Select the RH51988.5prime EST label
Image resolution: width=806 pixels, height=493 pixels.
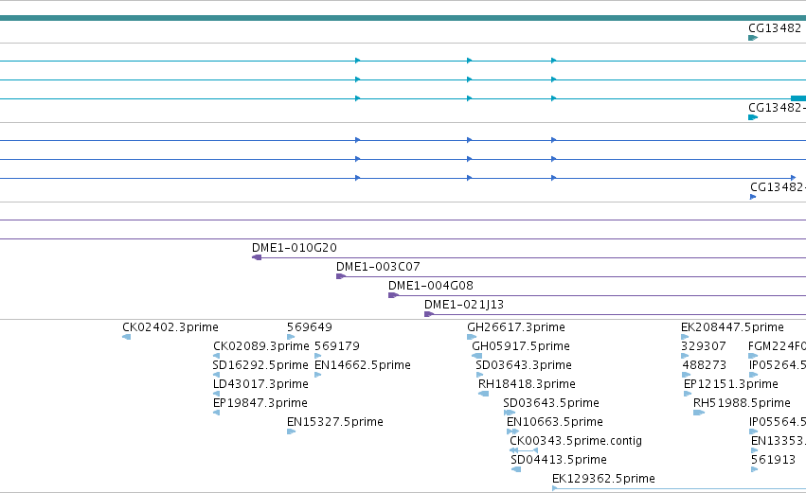click(x=742, y=403)
